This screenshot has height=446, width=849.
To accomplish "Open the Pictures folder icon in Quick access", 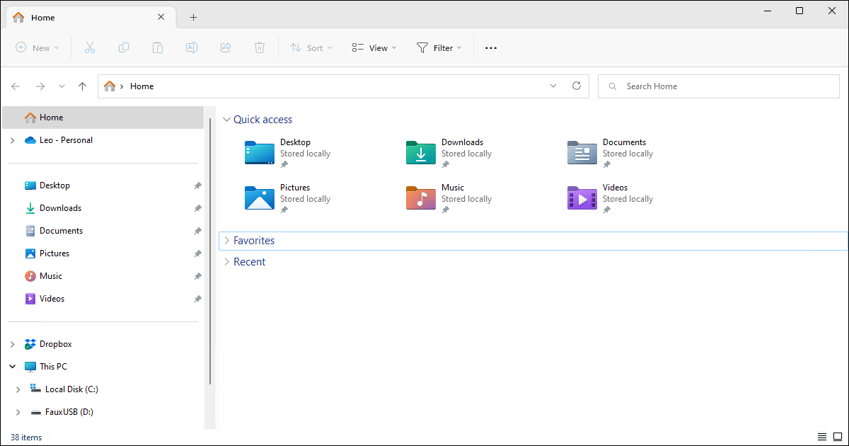I will point(260,198).
